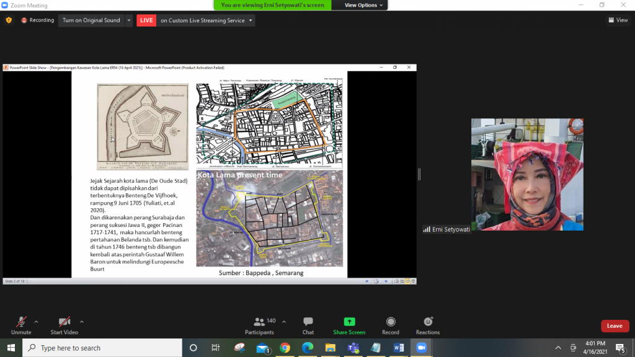Toggle Turn on Original Sound

[91, 20]
